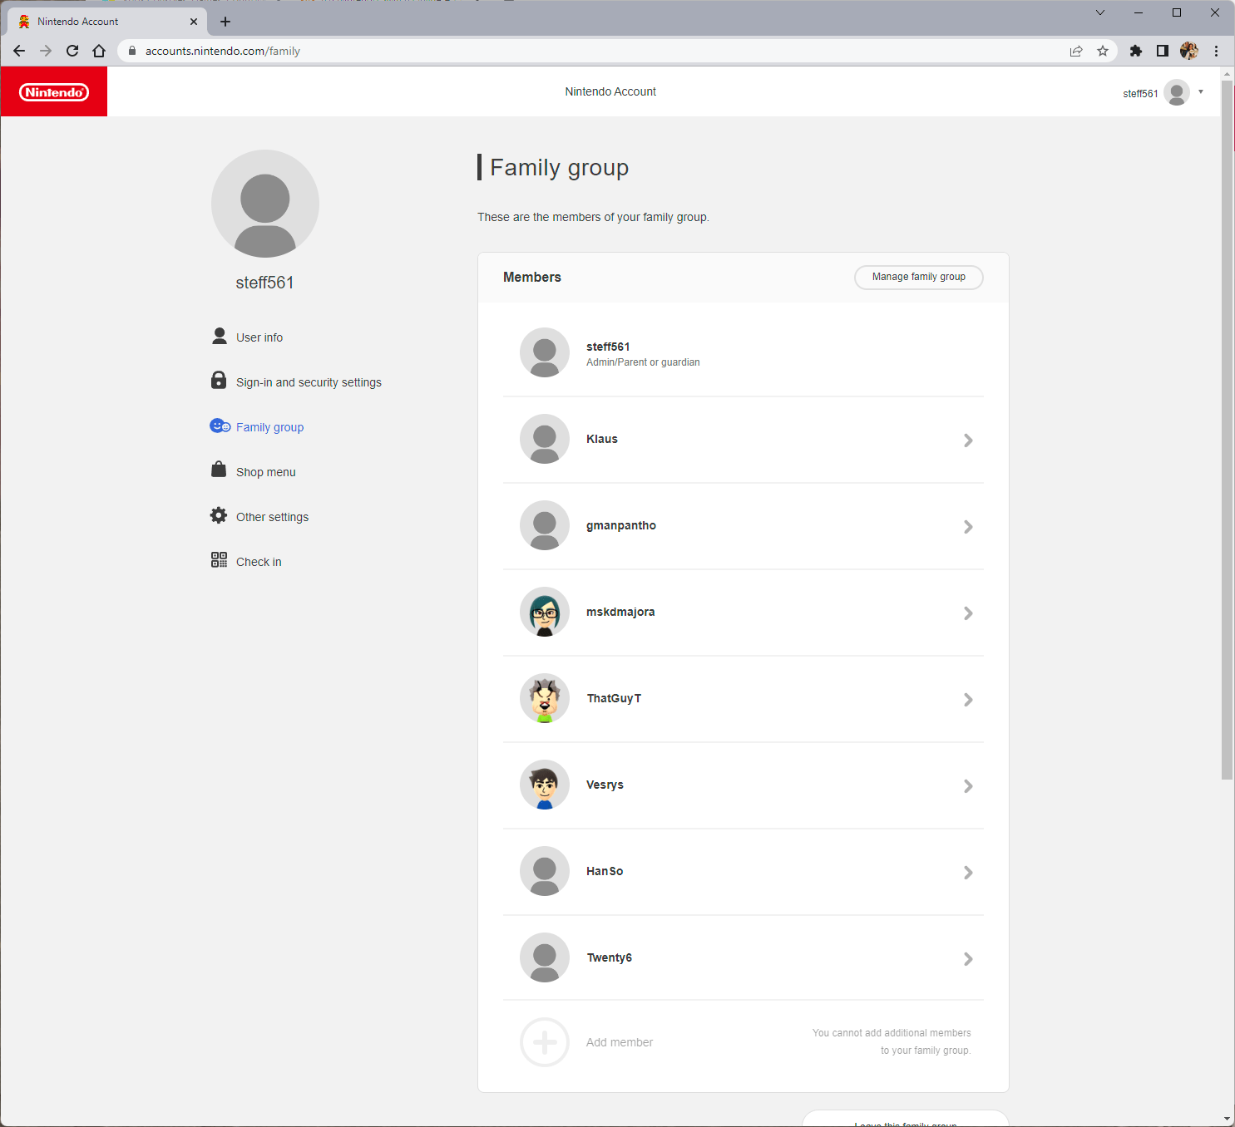Click the mskdmajora Mii avatar
Screen dimensions: 1235x1127
[545, 612]
